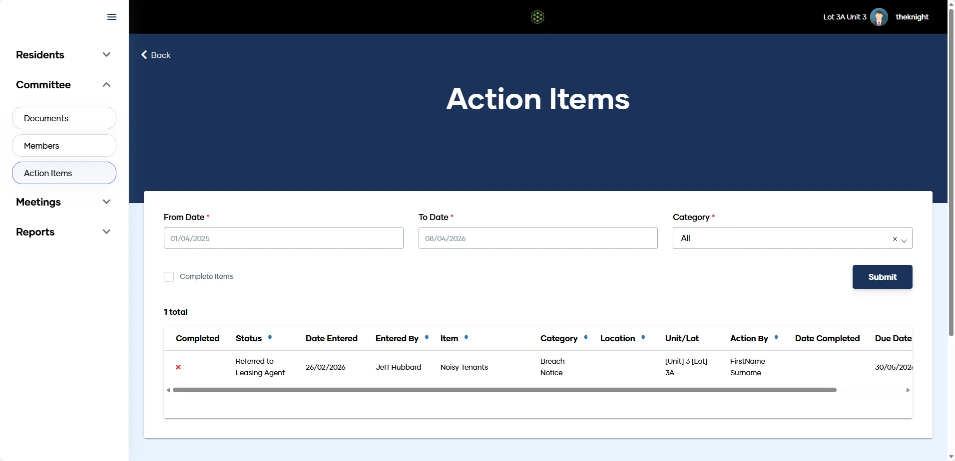The image size is (955, 461).
Task: Sort table by Category column icon
Action: pos(585,338)
